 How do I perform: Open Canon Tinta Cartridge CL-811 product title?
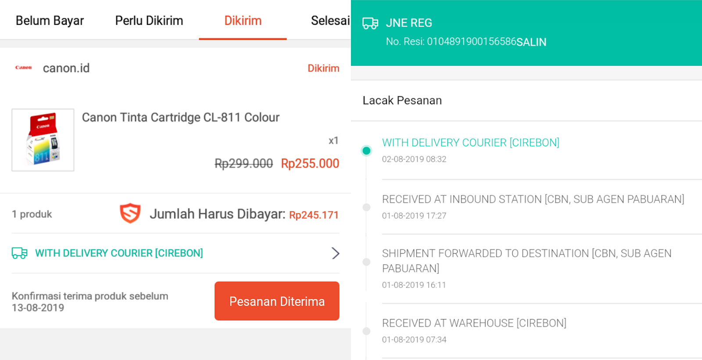180,117
